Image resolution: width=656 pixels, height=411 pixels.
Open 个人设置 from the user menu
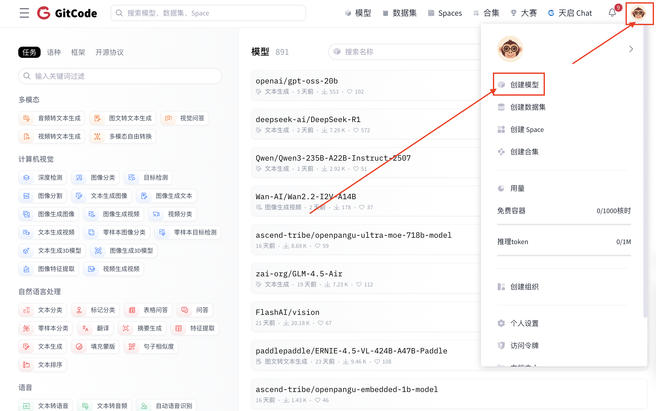519,323
